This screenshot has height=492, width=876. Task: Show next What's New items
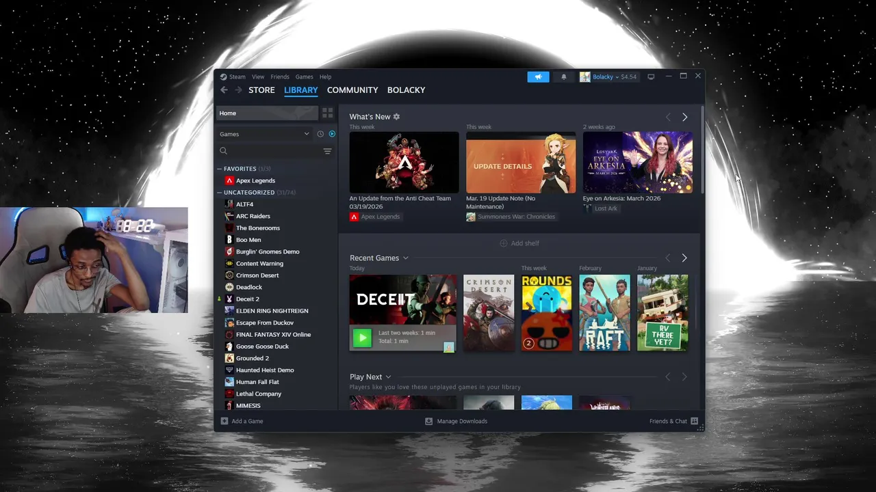point(684,117)
